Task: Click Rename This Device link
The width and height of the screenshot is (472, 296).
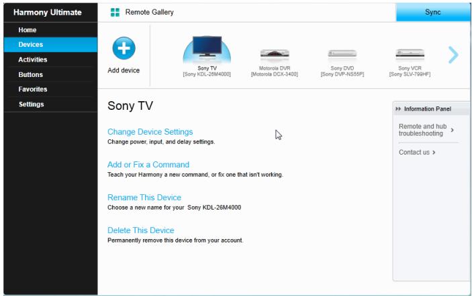Action: 144,198
